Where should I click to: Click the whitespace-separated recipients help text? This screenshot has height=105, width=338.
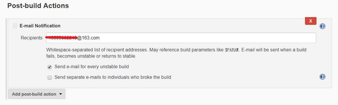click(x=176, y=53)
